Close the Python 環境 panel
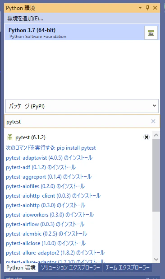The width and height of the screenshot is (165, 279). point(155,8)
